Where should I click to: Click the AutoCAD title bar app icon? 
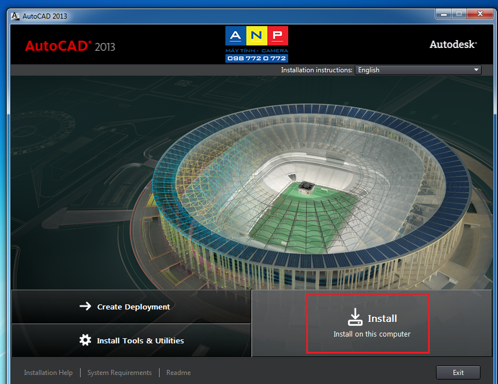pos(15,16)
